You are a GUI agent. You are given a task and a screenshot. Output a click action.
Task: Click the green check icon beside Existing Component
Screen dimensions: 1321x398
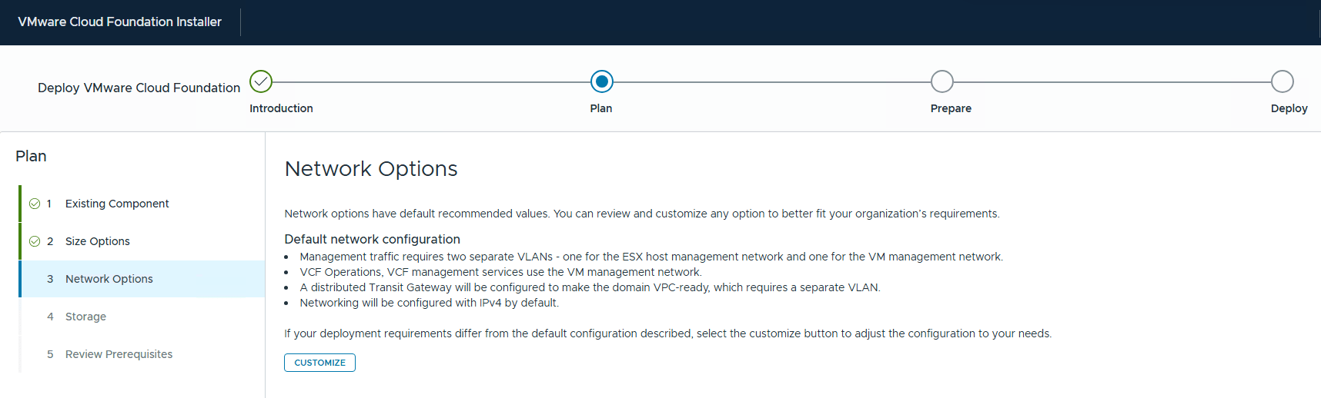pos(35,204)
